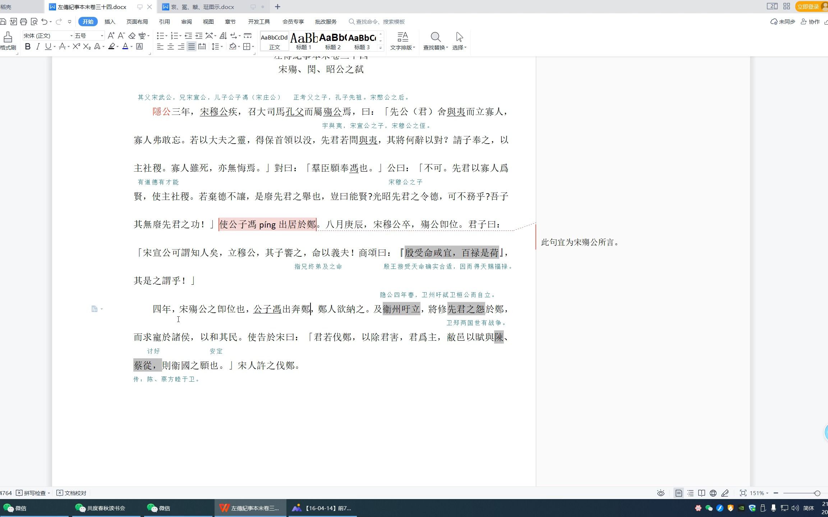Toggle Underline formatting
The width and height of the screenshot is (828, 517).
[48, 46]
